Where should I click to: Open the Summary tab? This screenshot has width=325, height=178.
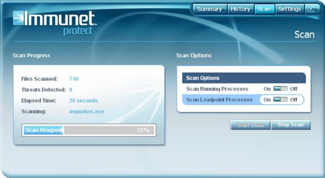[x=210, y=9]
